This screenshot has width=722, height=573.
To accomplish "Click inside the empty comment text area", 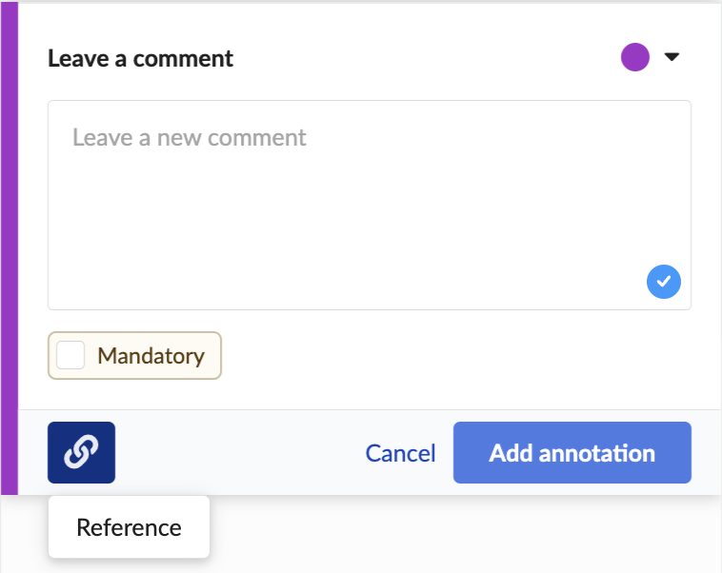I will pyautogui.click(x=370, y=205).
